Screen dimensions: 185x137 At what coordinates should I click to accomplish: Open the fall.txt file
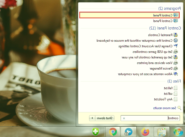(x=168, y=88)
